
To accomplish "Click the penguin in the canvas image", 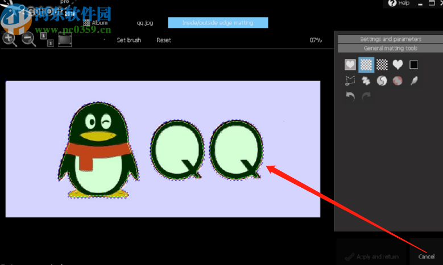I will (98, 150).
